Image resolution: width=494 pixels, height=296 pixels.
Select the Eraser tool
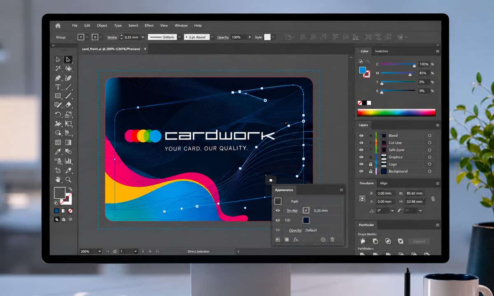tap(68, 105)
